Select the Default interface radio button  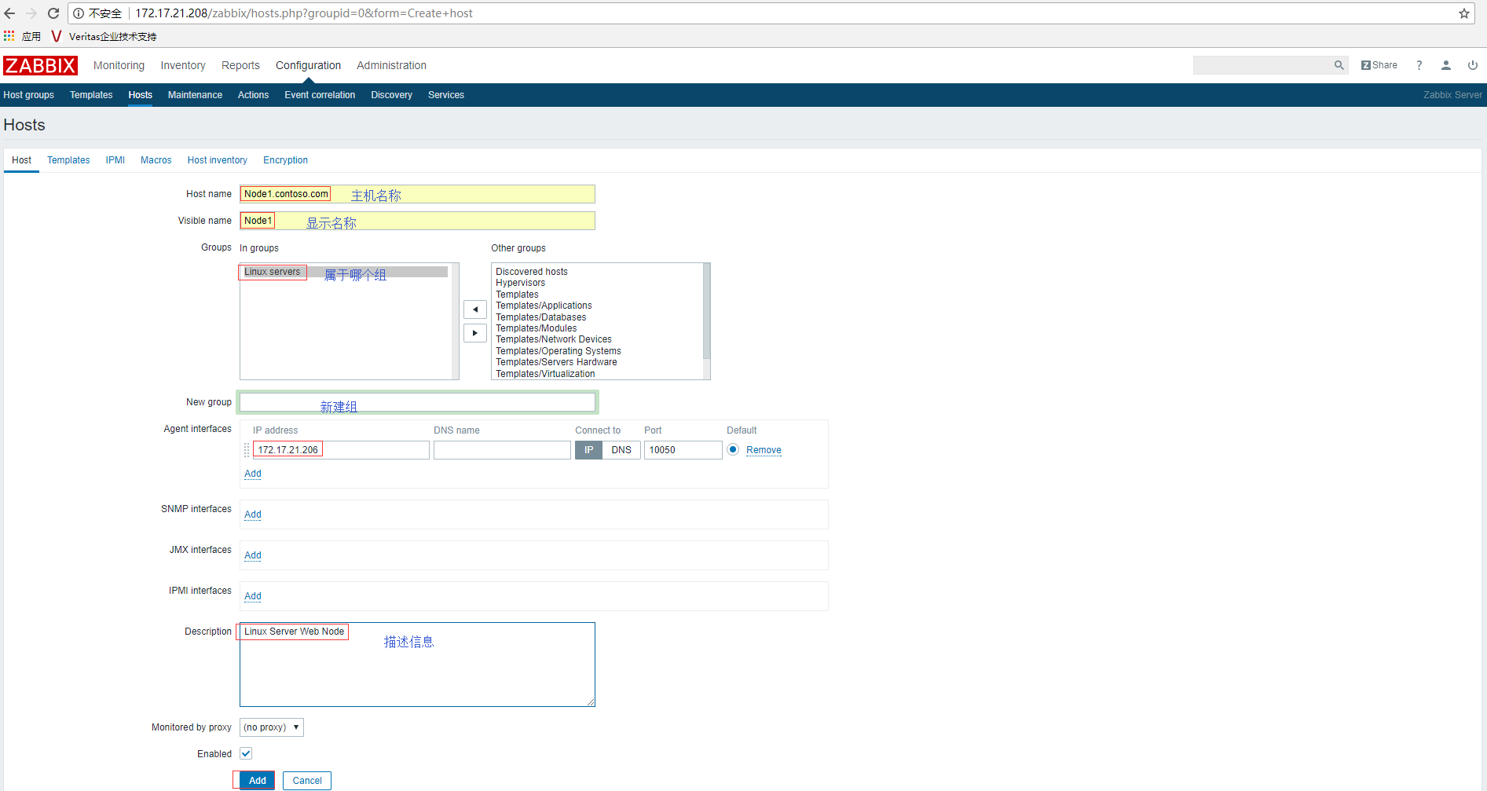(x=733, y=449)
